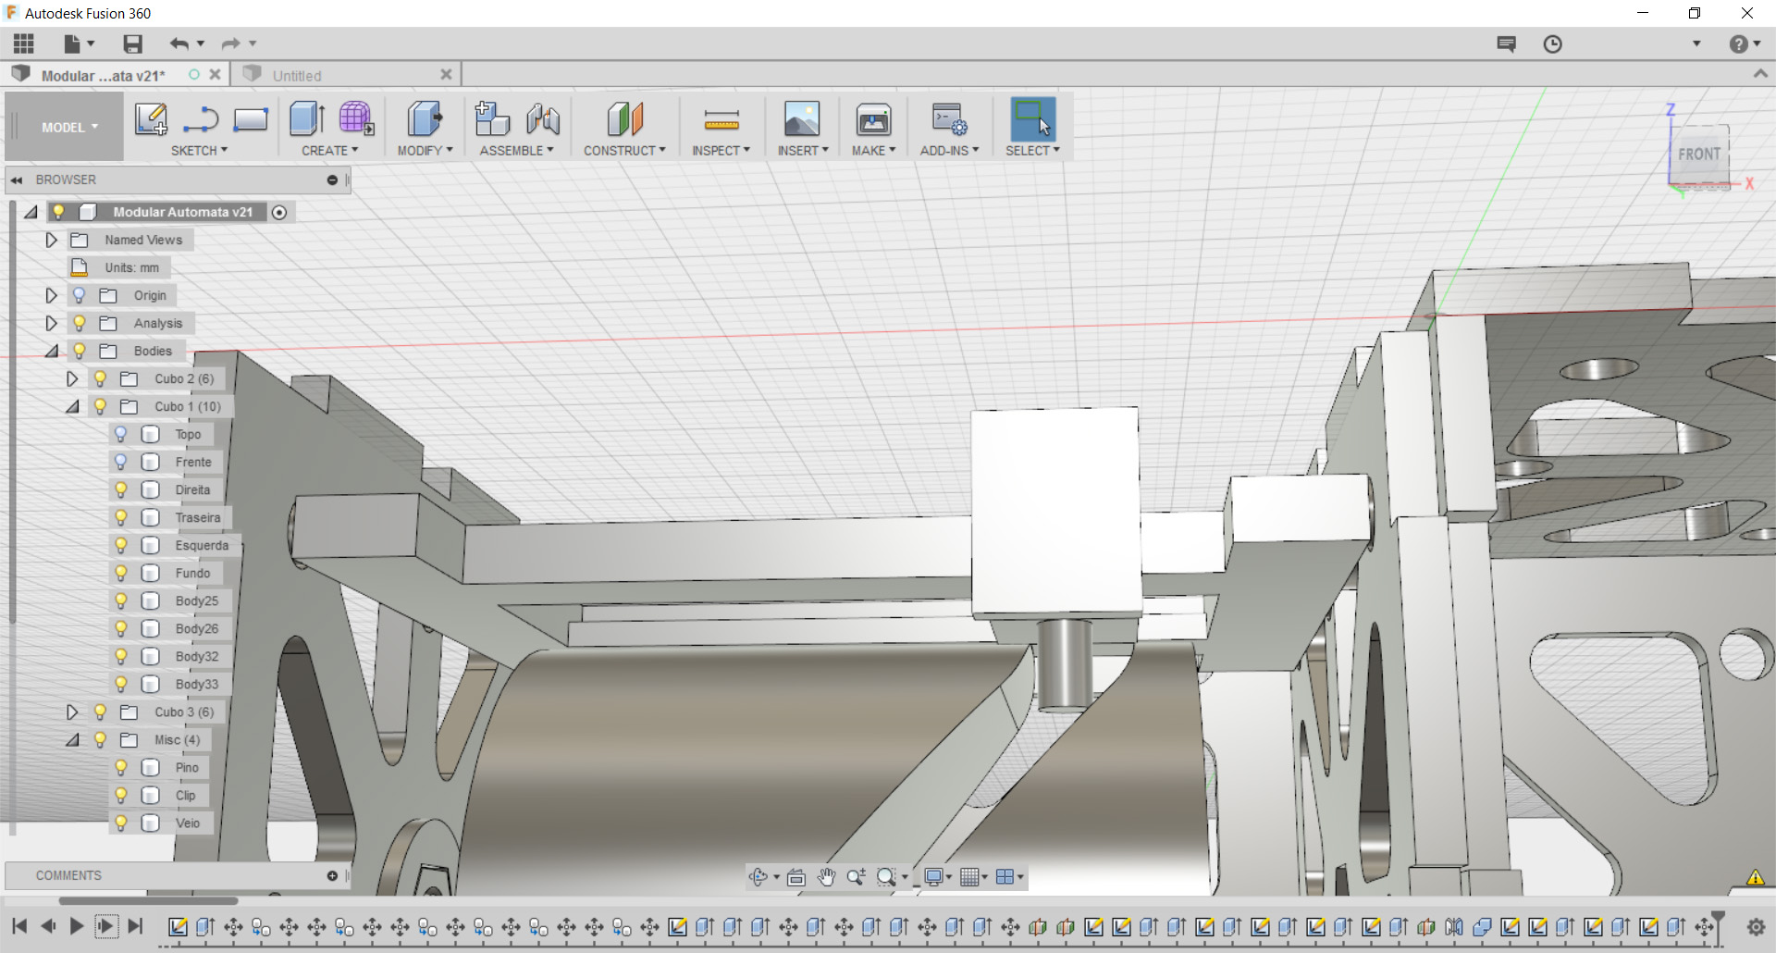Click the Insert decal image icon

[802, 119]
